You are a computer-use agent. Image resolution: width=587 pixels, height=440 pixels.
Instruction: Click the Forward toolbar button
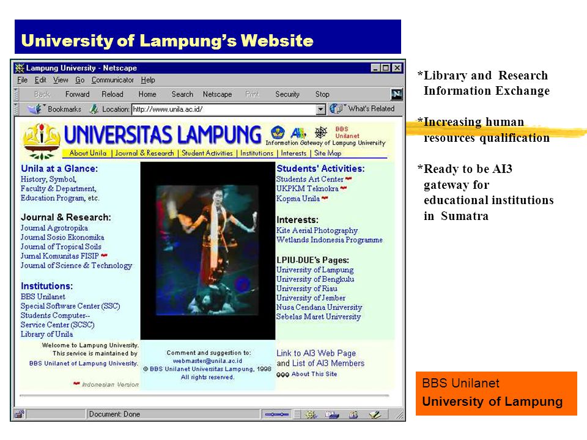[x=77, y=94]
